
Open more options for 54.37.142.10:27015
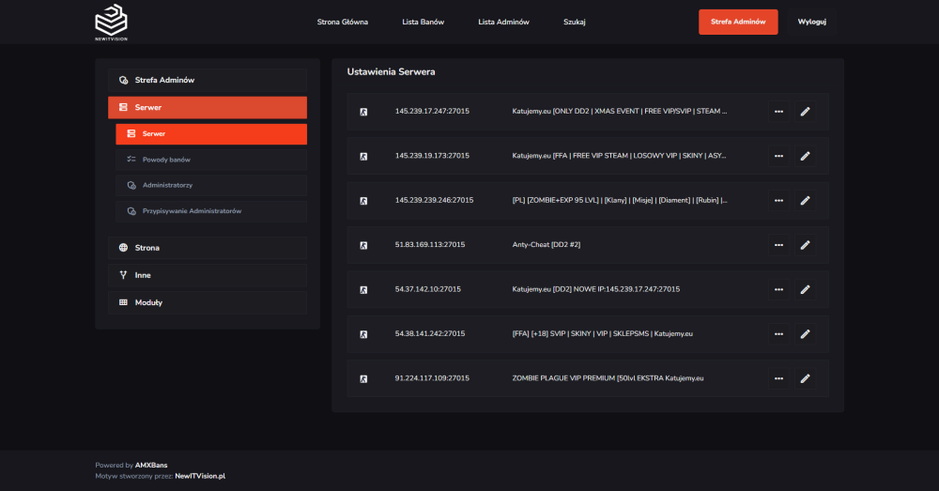pos(778,289)
